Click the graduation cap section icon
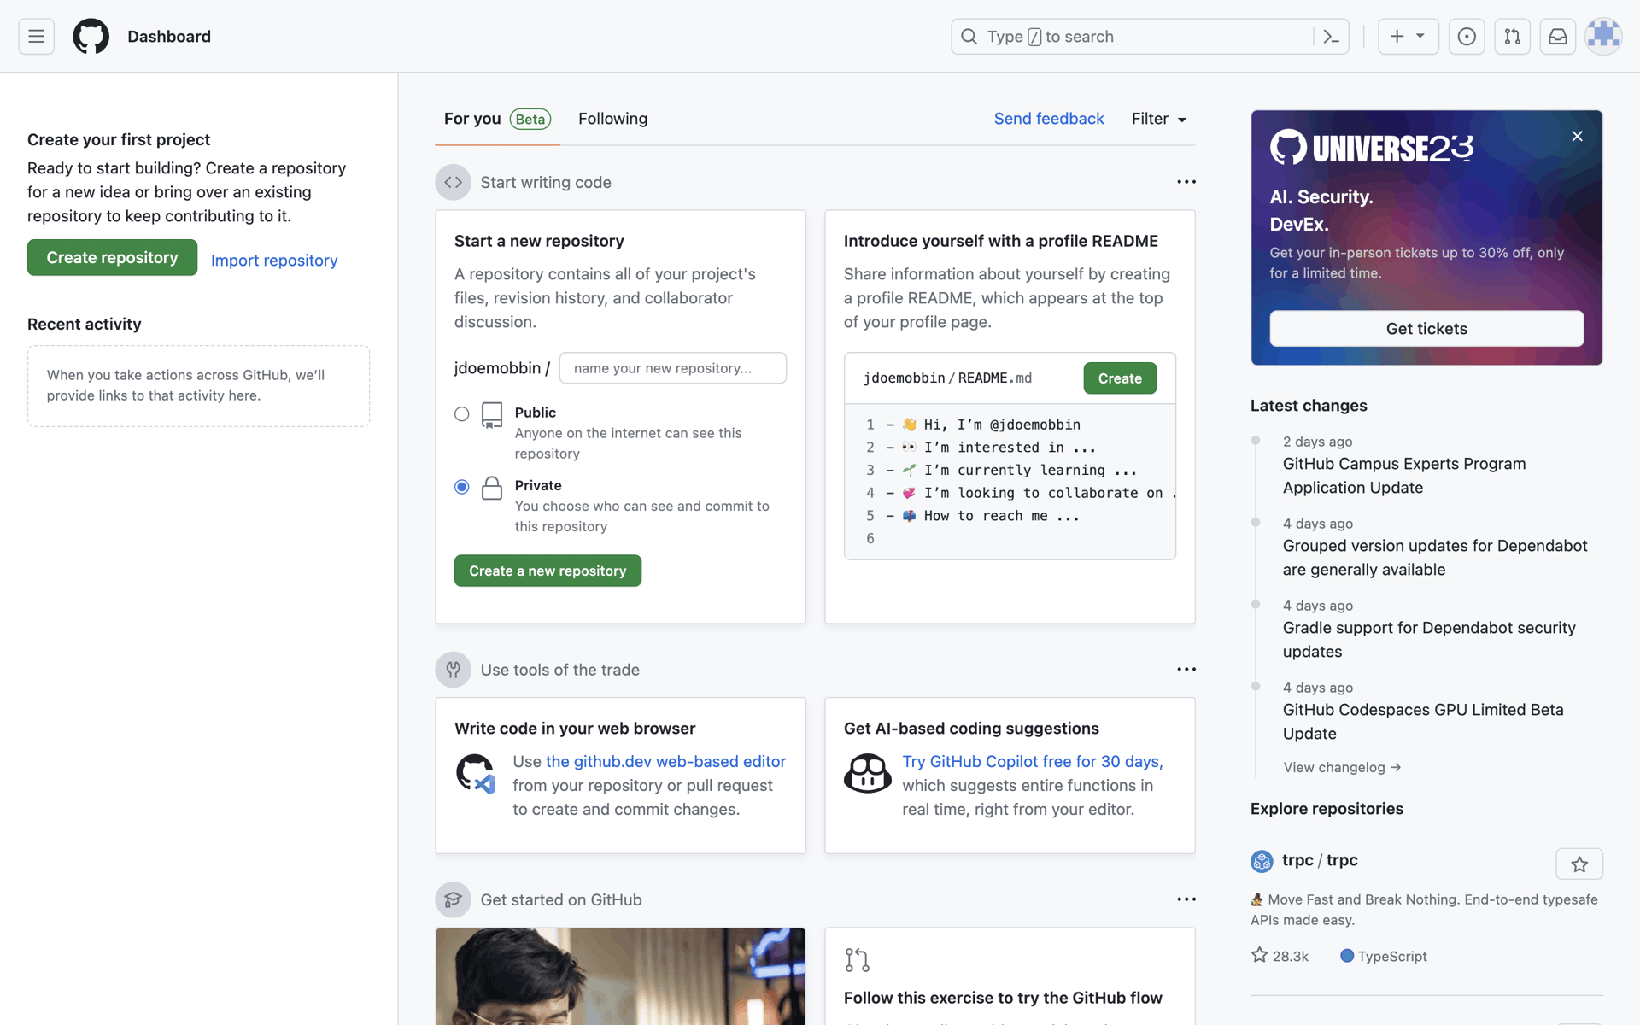The image size is (1640, 1025). click(x=454, y=899)
